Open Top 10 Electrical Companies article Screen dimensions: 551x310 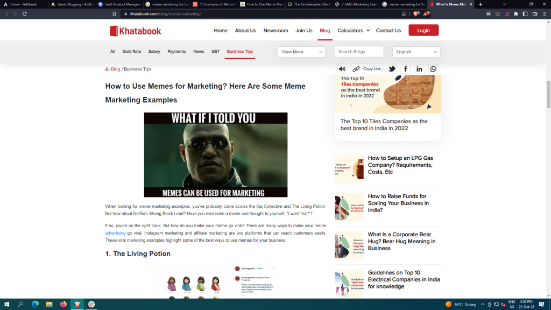point(404,279)
